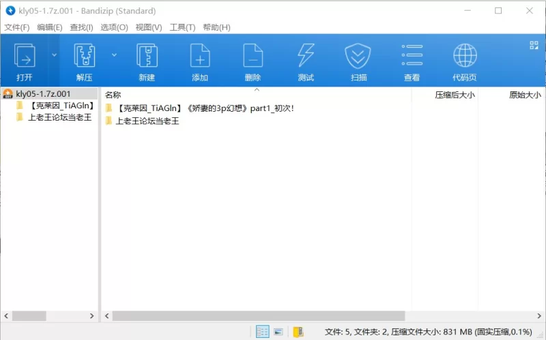546x340 pixels.
Task: Click the Add (添加) file icon
Action: tap(200, 56)
